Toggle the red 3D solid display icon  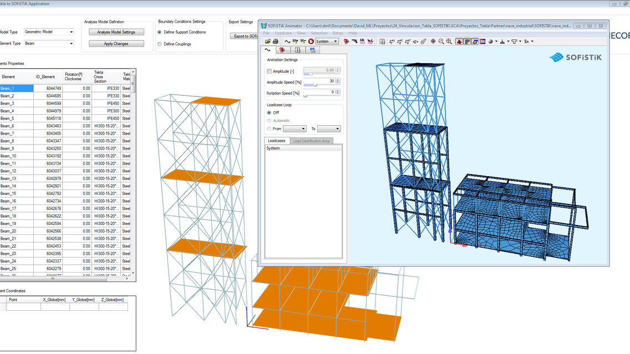[x=459, y=42]
